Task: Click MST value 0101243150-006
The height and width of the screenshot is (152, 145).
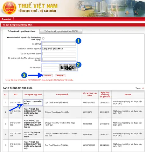Action: pyautogui.click(x=16, y=145)
